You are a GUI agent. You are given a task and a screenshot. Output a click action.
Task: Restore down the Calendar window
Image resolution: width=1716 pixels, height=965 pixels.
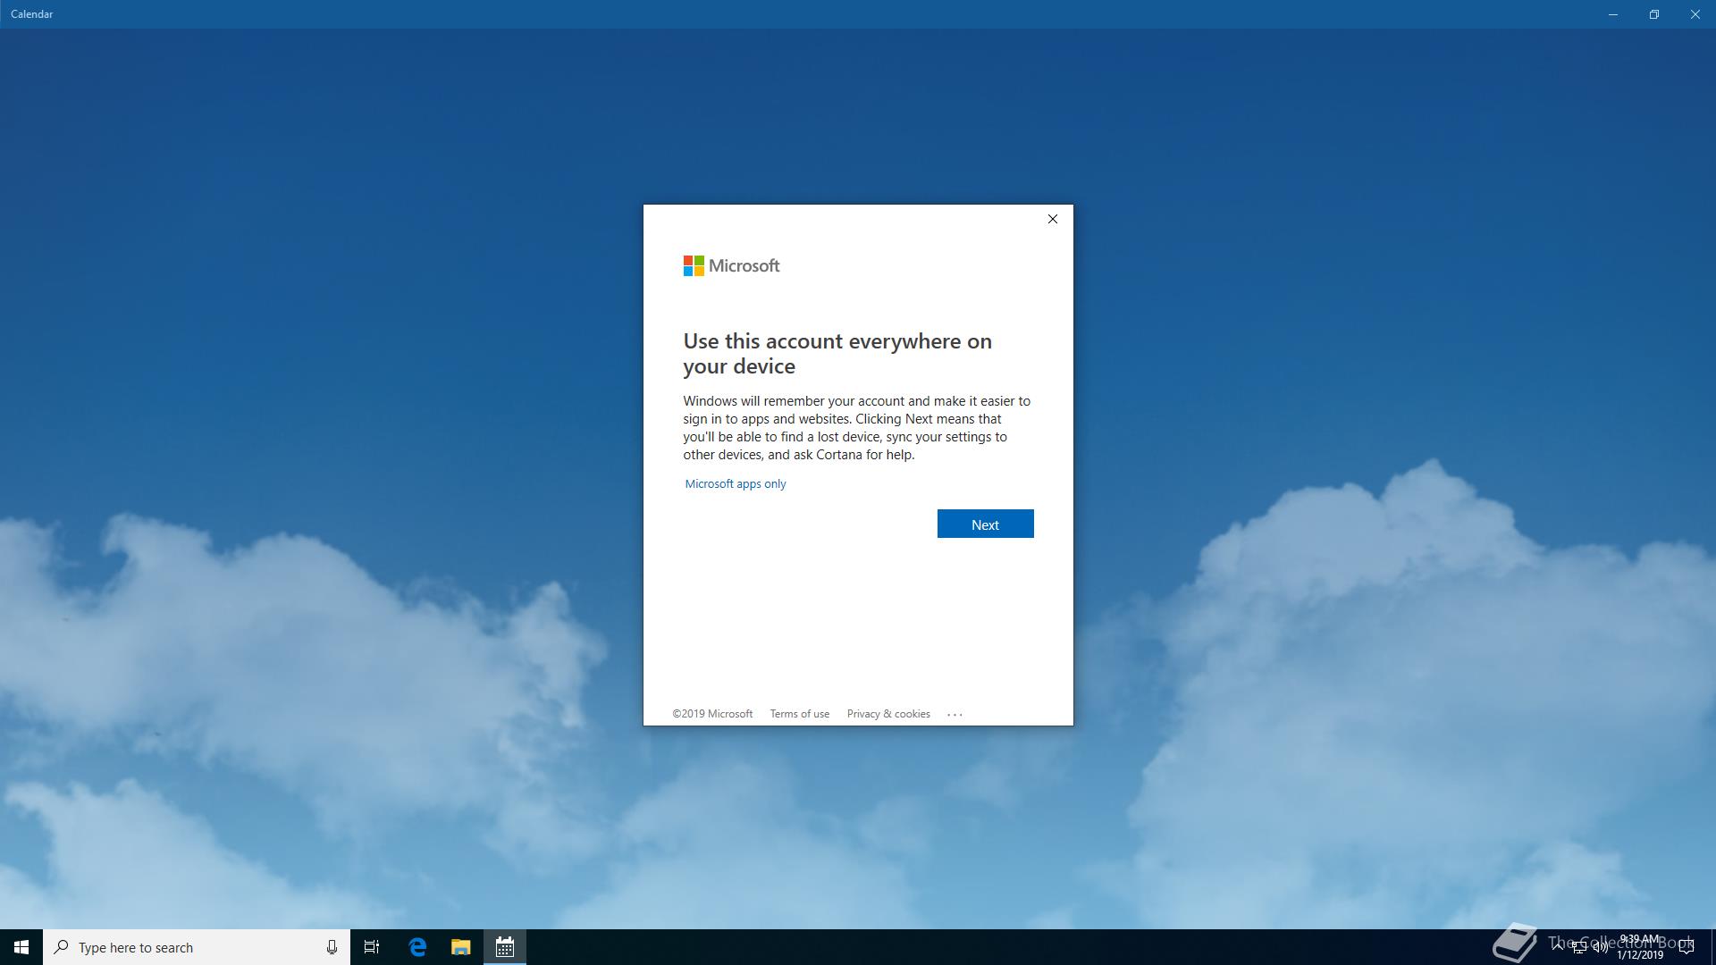(1654, 14)
